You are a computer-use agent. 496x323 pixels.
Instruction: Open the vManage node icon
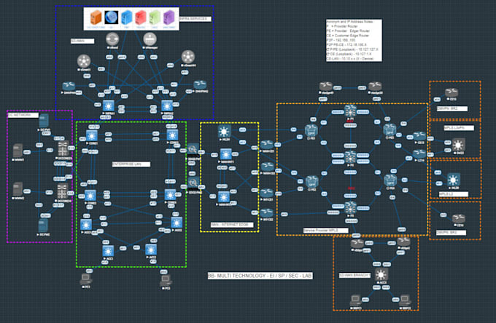150,39
